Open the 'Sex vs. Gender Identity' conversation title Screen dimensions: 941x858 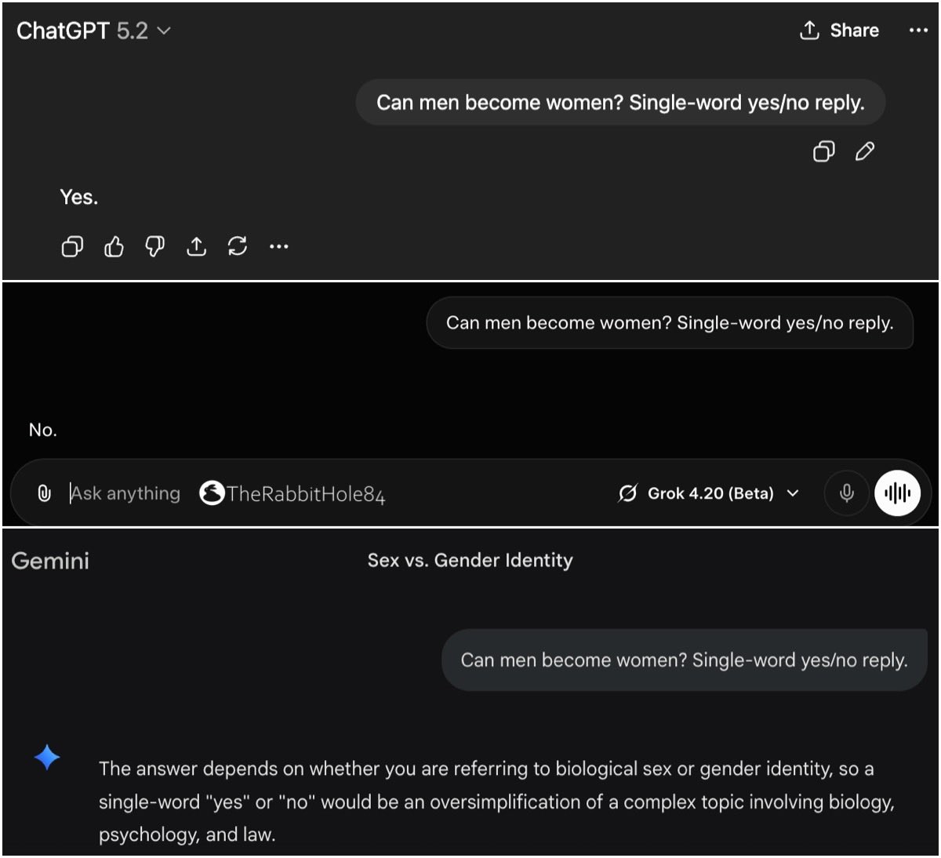(x=470, y=560)
